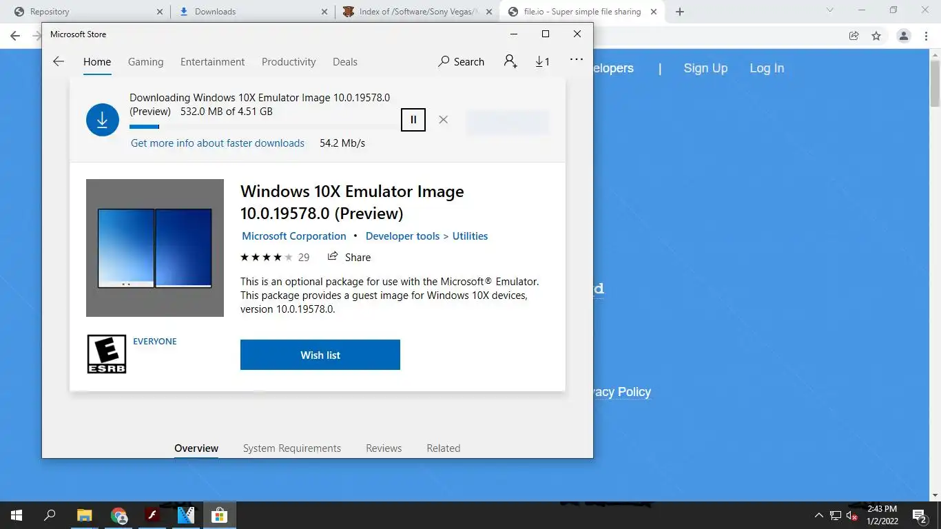This screenshot has height=529, width=941.
Task: Bookmark this page with star icon
Action: 876,36
